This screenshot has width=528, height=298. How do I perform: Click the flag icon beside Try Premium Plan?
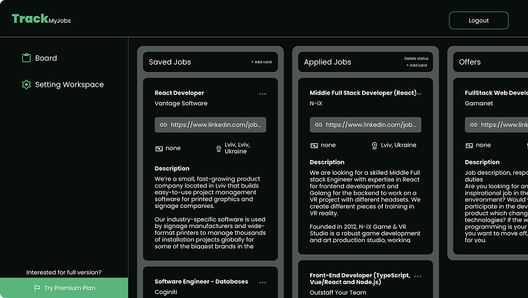[x=37, y=288]
